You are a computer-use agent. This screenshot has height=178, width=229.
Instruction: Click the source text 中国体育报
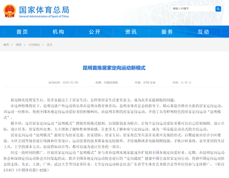[x=111, y=82]
